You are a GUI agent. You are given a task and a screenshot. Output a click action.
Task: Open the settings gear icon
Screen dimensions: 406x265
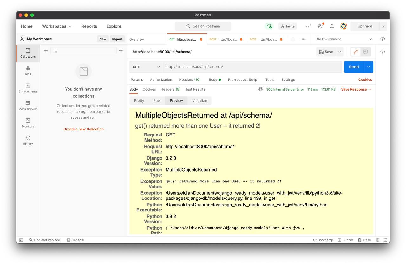[320, 26]
